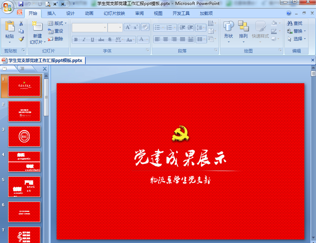Image resolution: width=316 pixels, height=243 pixels.
Task: Clear all formatting icon
Action: 145,27
